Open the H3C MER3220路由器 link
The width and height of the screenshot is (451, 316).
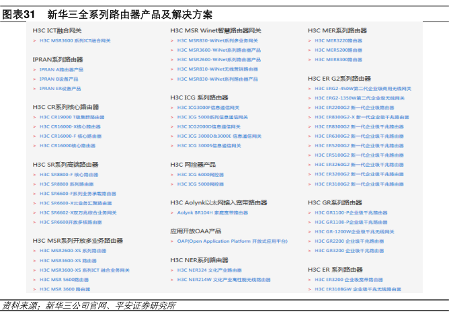[338, 40]
